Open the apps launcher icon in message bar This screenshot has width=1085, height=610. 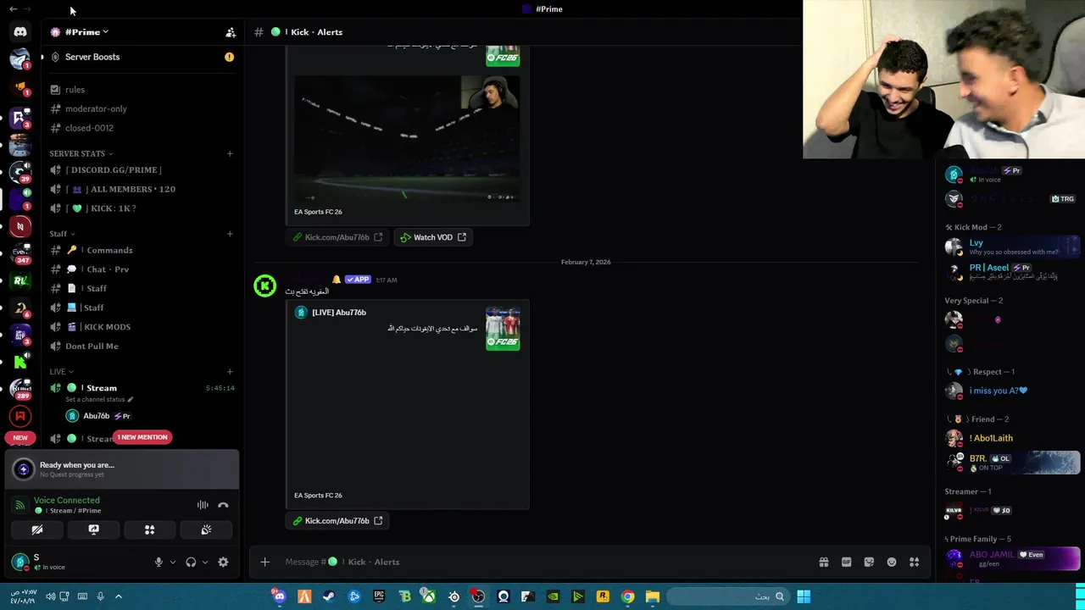(915, 562)
